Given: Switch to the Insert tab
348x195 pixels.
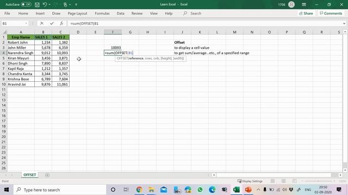Looking at the screenshot, I should (40, 13).
